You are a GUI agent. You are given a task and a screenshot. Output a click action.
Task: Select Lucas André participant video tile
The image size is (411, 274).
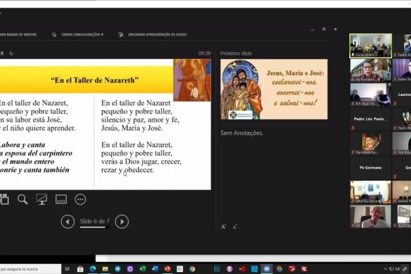click(370, 45)
